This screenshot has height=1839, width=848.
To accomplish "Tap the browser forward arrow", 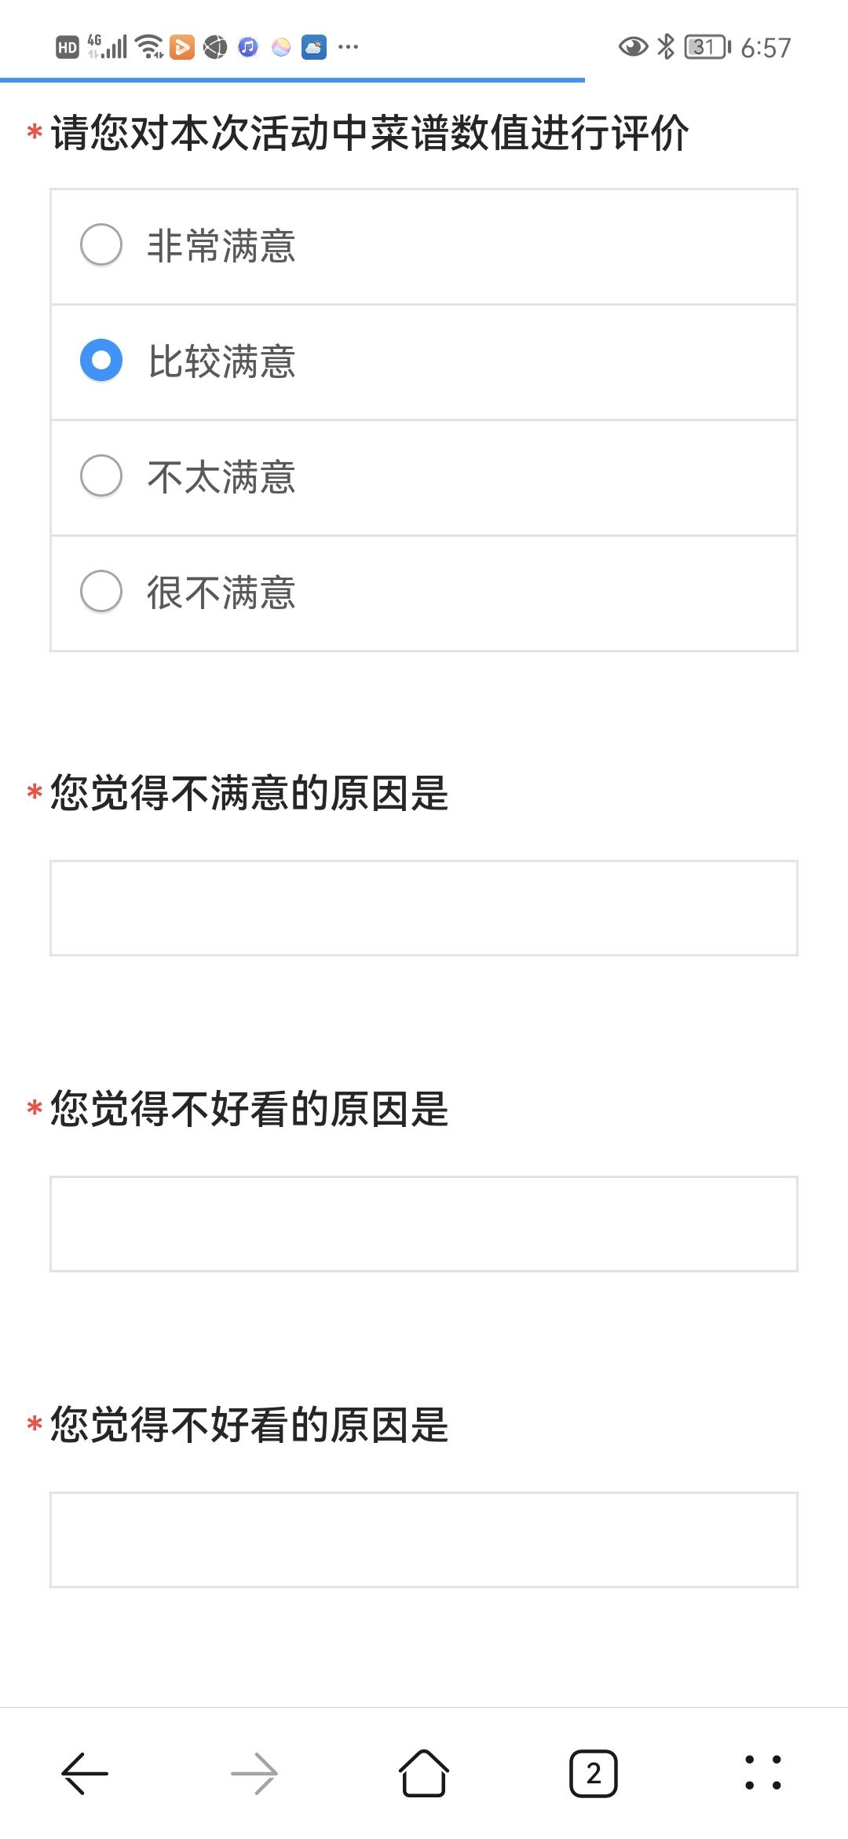I will [x=254, y=1773].
